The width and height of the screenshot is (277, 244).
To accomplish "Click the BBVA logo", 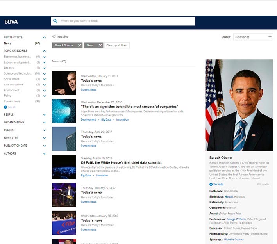I will [x=11, y=22].
